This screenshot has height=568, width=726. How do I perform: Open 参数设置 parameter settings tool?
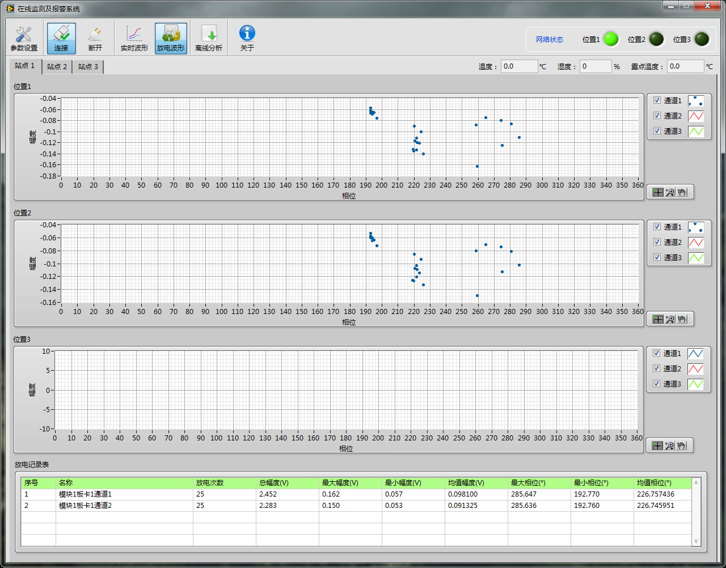24,39
